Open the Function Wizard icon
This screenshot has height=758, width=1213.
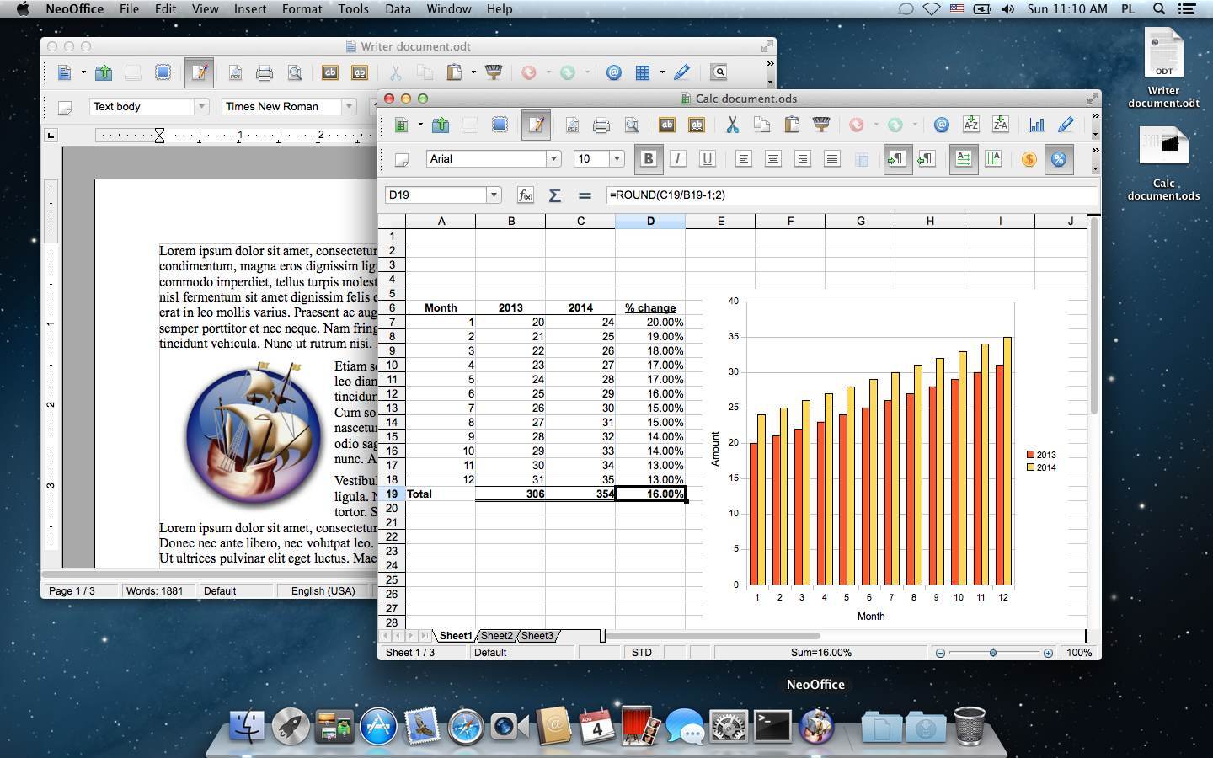pos(525,195)
